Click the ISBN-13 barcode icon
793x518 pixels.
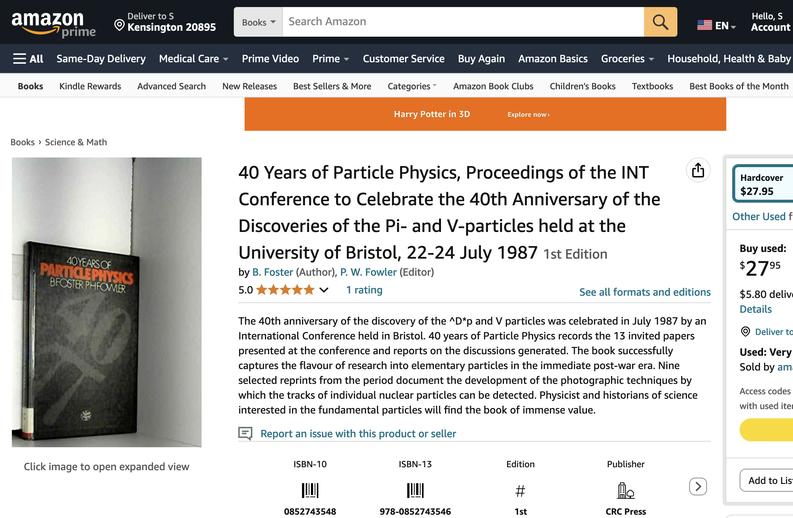pyautogui.click(x=415, y=491)
